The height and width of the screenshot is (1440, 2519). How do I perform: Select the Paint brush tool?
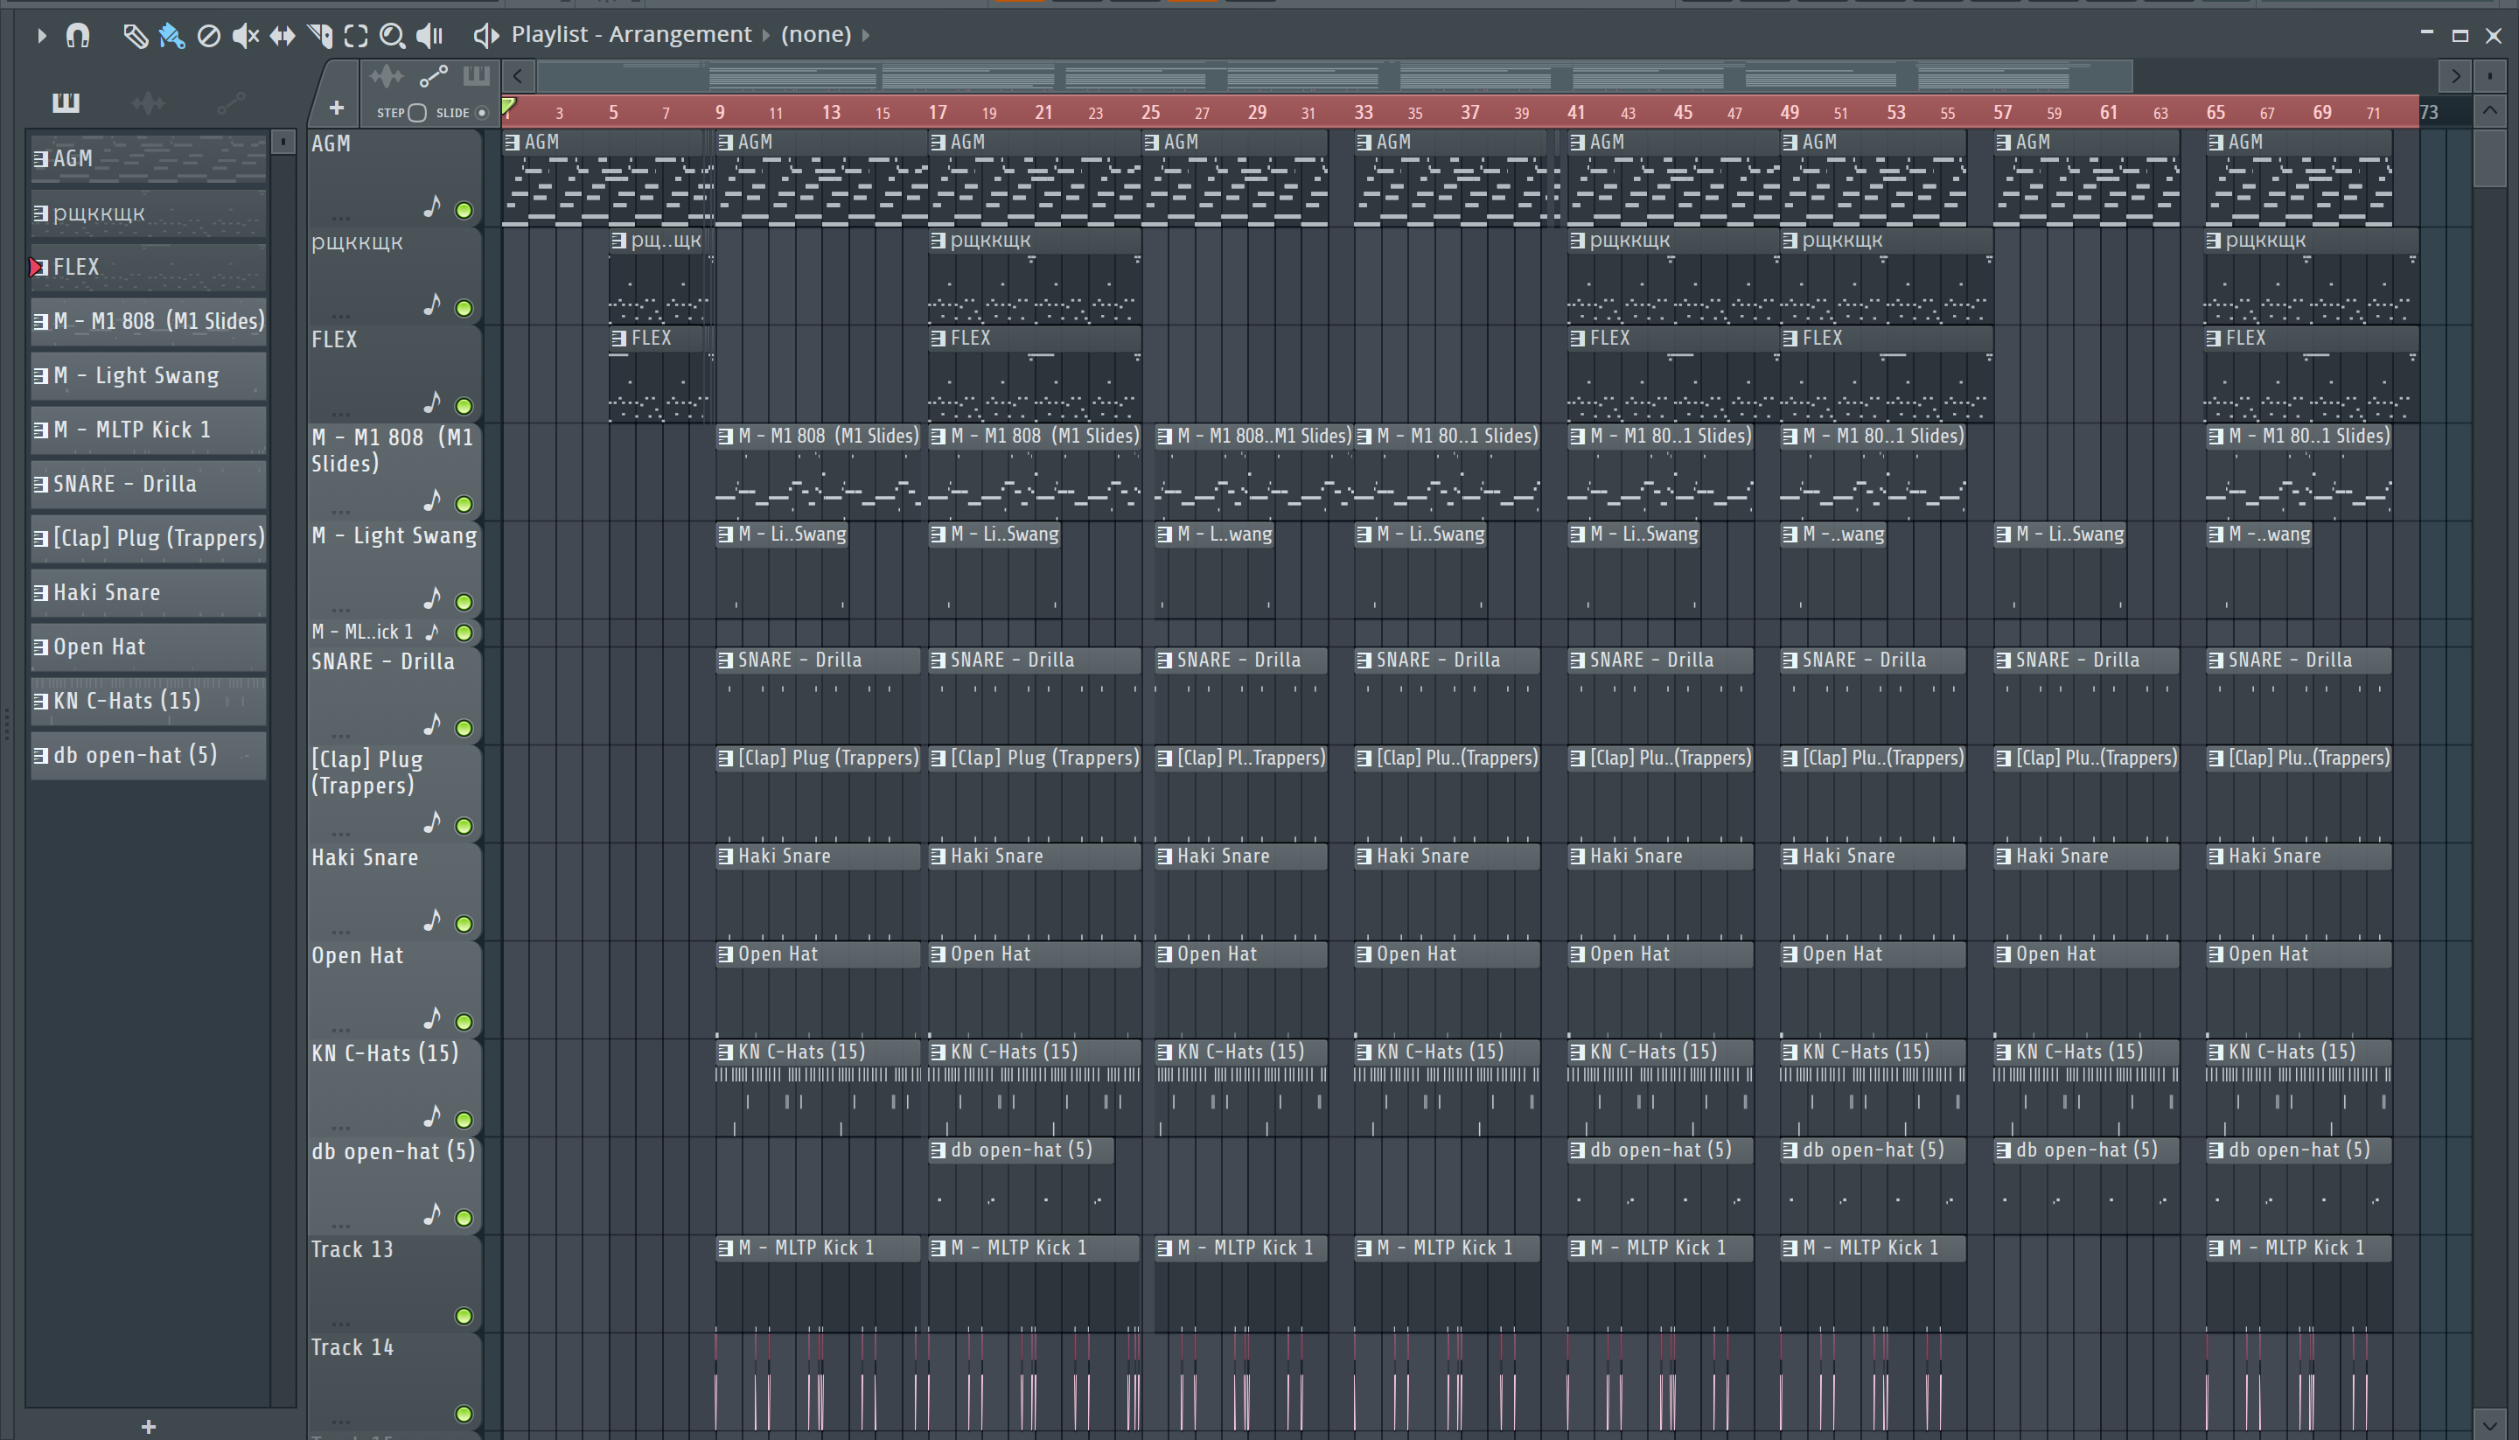pyautogui.click(x=172, y=36)
